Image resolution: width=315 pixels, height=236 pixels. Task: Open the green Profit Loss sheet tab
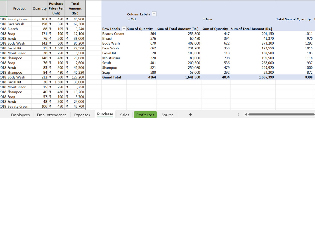(x=145, y=115)
